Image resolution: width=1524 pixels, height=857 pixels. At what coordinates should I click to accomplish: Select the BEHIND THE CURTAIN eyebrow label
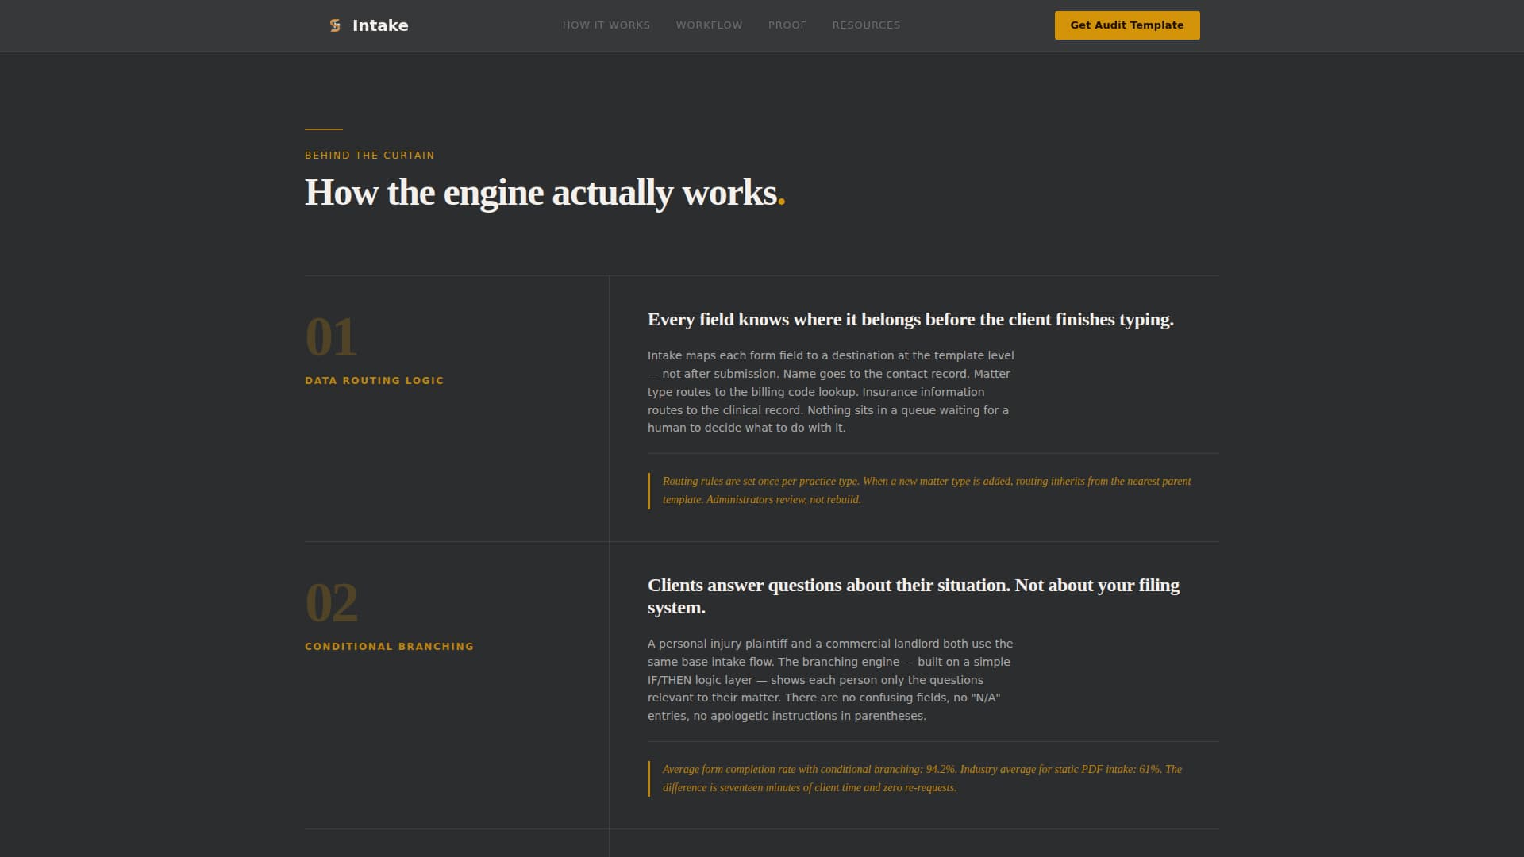point(369,155)
